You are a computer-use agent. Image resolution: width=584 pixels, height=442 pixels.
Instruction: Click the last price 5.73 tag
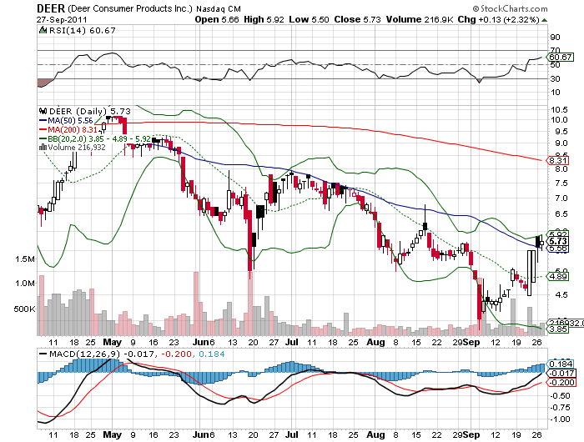pos(557,241)
